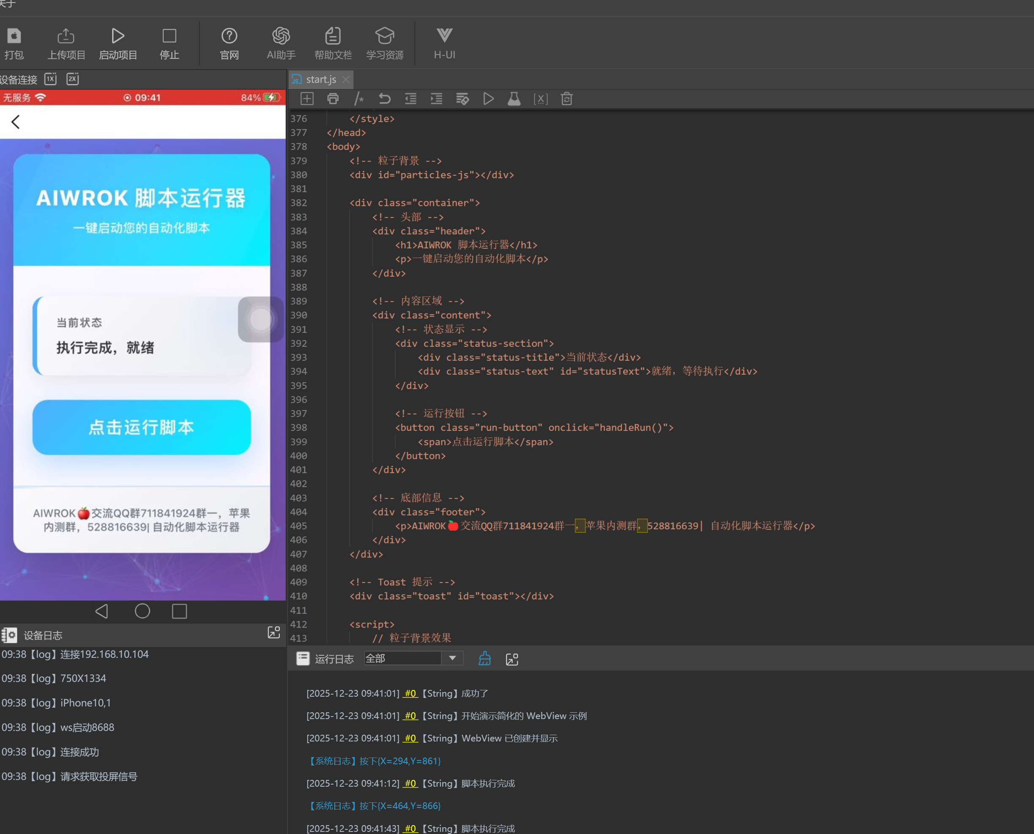Screen dimensions: 1034x834
Task: Toggle 1X device screen scale
Action: click(50, 79)
